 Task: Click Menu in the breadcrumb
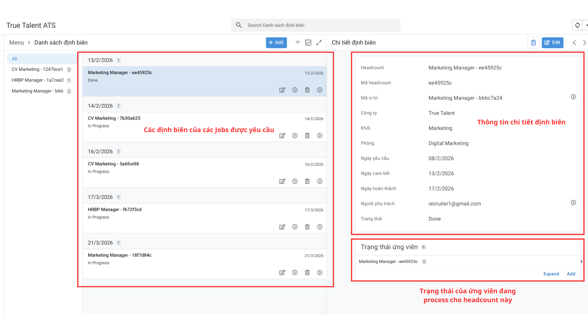(x=17, y=43)
